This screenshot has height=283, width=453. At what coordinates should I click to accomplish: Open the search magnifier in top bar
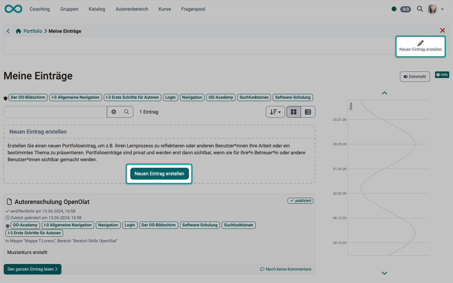pyautogui.click(x=420, y=9)
